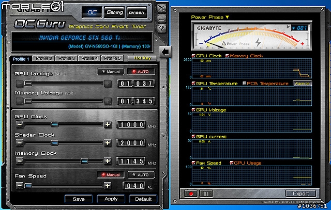The height and width of the screenshot is (210, 331).
Task: Increase GPU Clock with plus button
Action: point(108,124)
